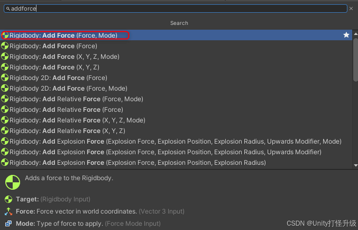This screenshot has height=230, width=358.
Task: Click icon of Add Relative Force (Force, Mode)
Action: pyautogui.click(x=5, y=99)
